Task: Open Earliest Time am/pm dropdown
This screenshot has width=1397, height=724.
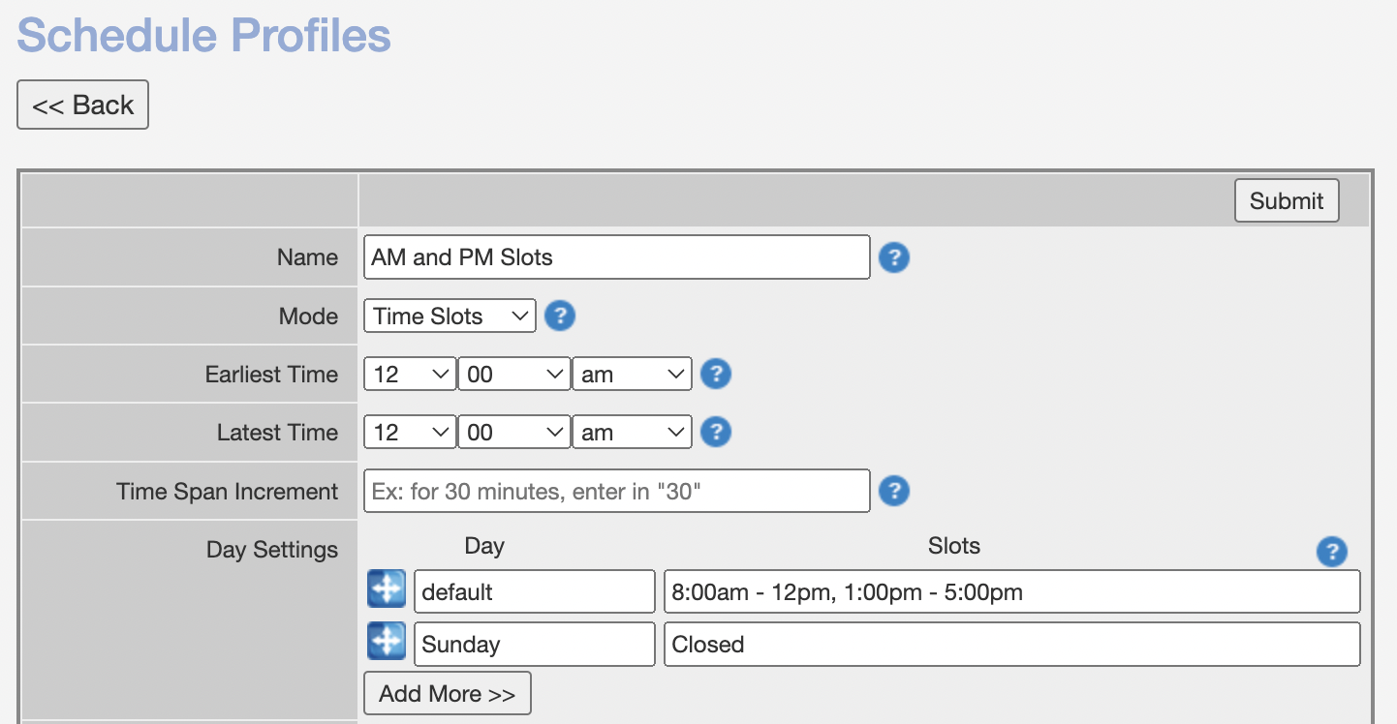Action: [633, 375]
